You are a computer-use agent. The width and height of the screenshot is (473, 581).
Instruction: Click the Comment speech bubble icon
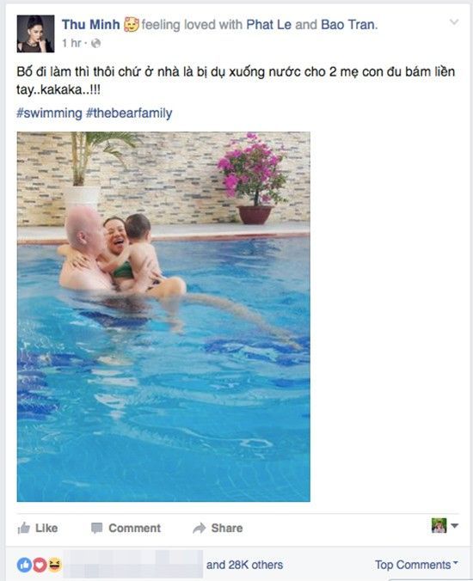96,528
